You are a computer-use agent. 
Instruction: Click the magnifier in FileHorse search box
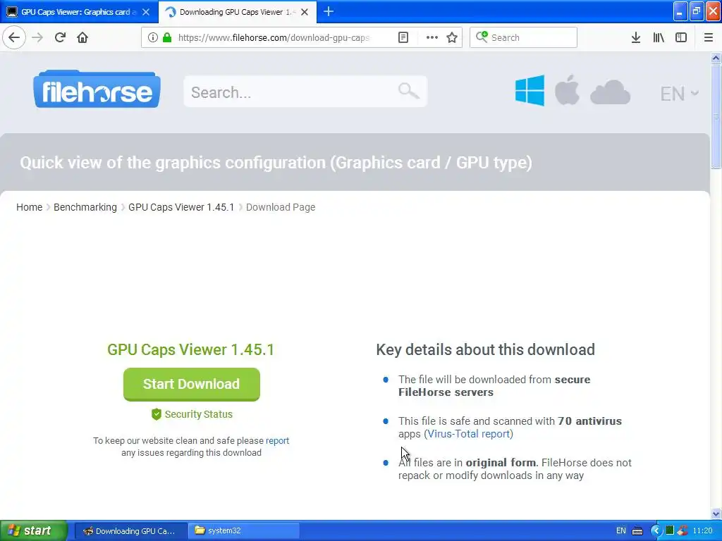click(x=408, y=91)
